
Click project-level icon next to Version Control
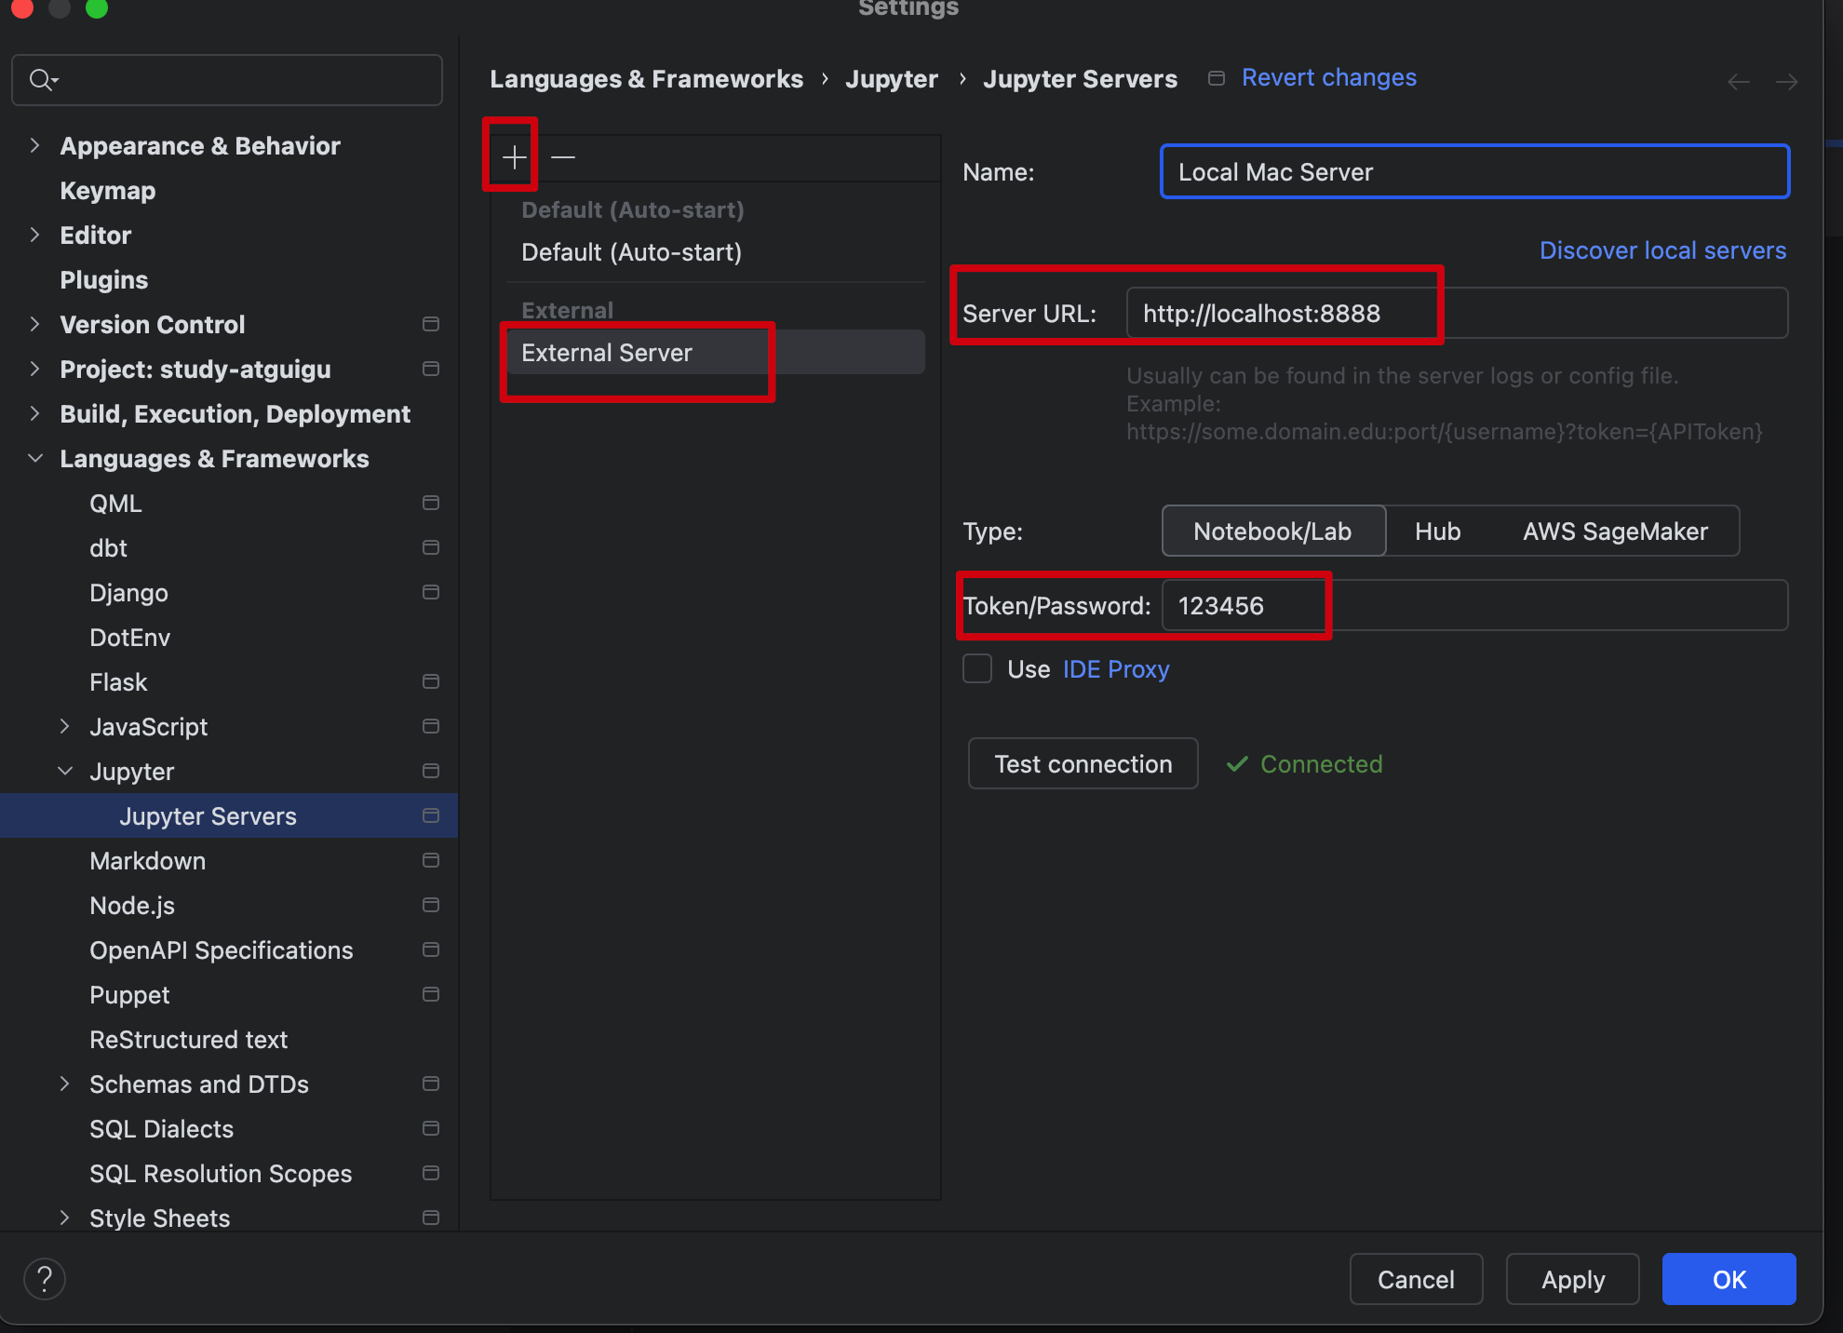430,324
